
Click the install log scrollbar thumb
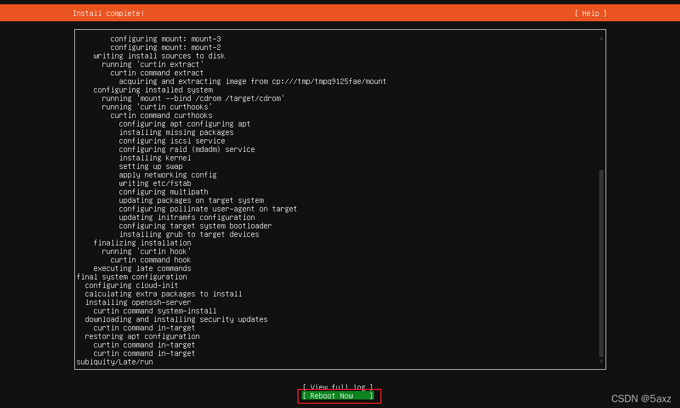pos(601,263)
